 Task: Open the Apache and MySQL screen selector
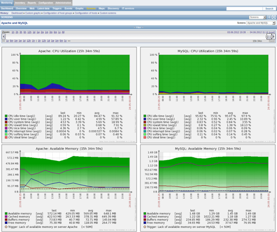[x=261, y=23]
